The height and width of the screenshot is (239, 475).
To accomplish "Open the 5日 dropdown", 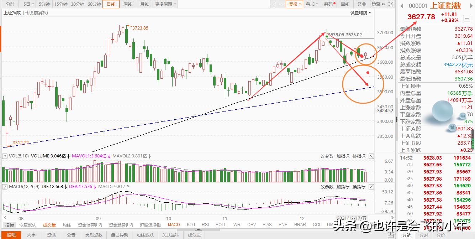I will pos(28,4).
